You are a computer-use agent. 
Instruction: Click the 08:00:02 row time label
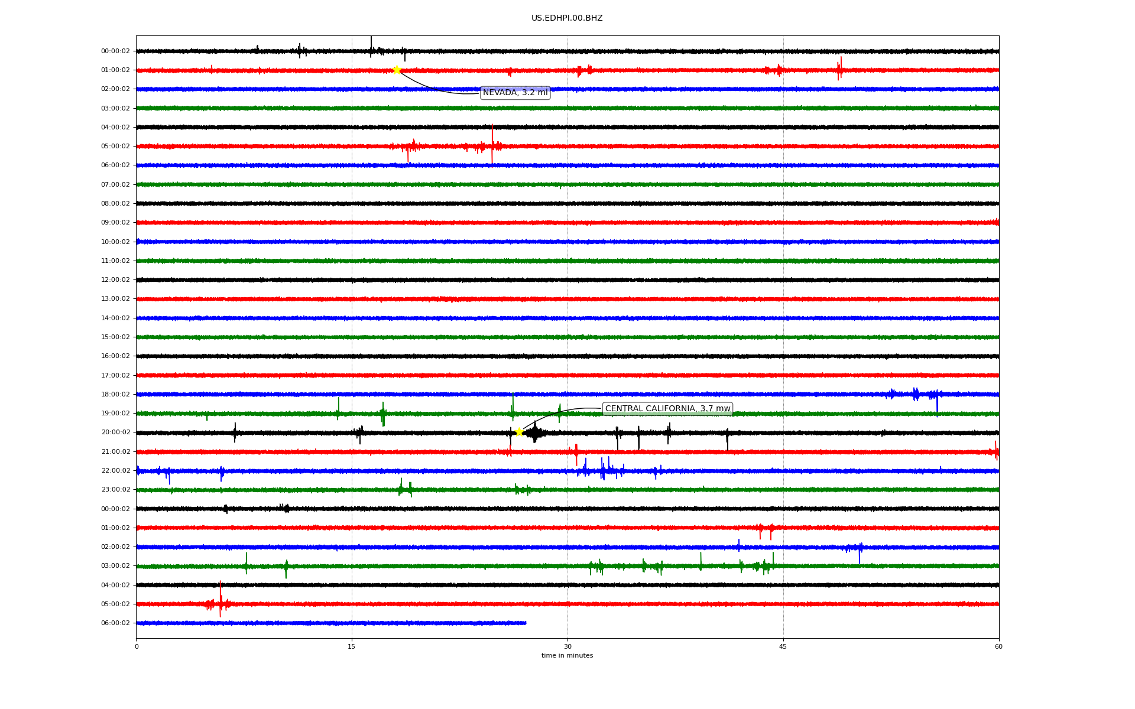[x=115, y=203]
